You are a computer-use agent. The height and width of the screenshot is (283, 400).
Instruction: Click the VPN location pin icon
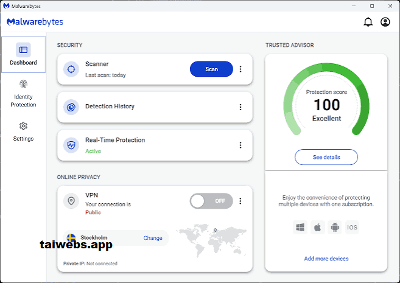(71, 201)
